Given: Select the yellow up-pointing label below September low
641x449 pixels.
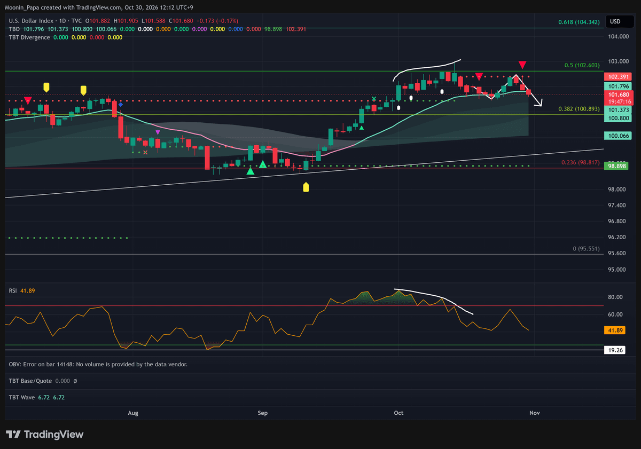Looking at the screenshot, I should (x=306, y=186).
